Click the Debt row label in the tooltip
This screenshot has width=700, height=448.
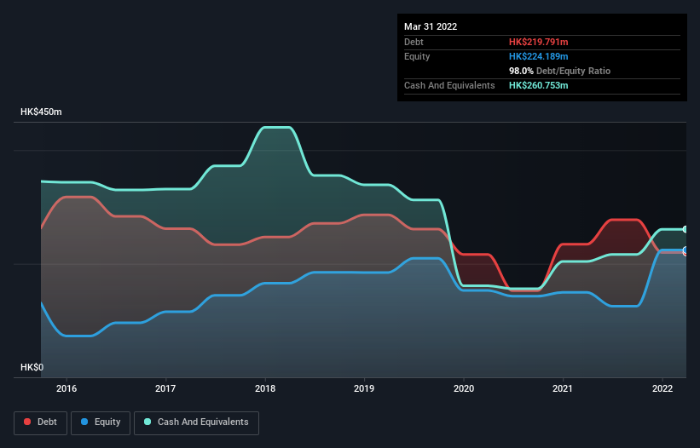414,42
